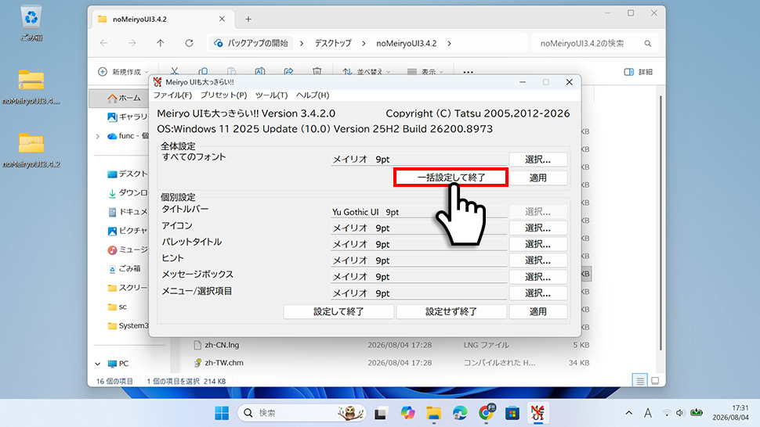Click the Explorer back arrow
This screenshot has height=427, width=760.
coord(103,43)
